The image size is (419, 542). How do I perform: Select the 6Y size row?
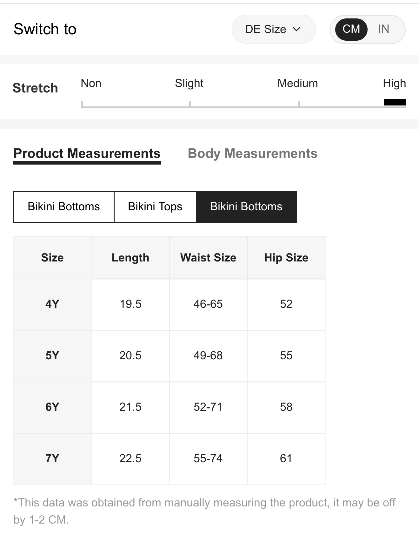[170, 408]
